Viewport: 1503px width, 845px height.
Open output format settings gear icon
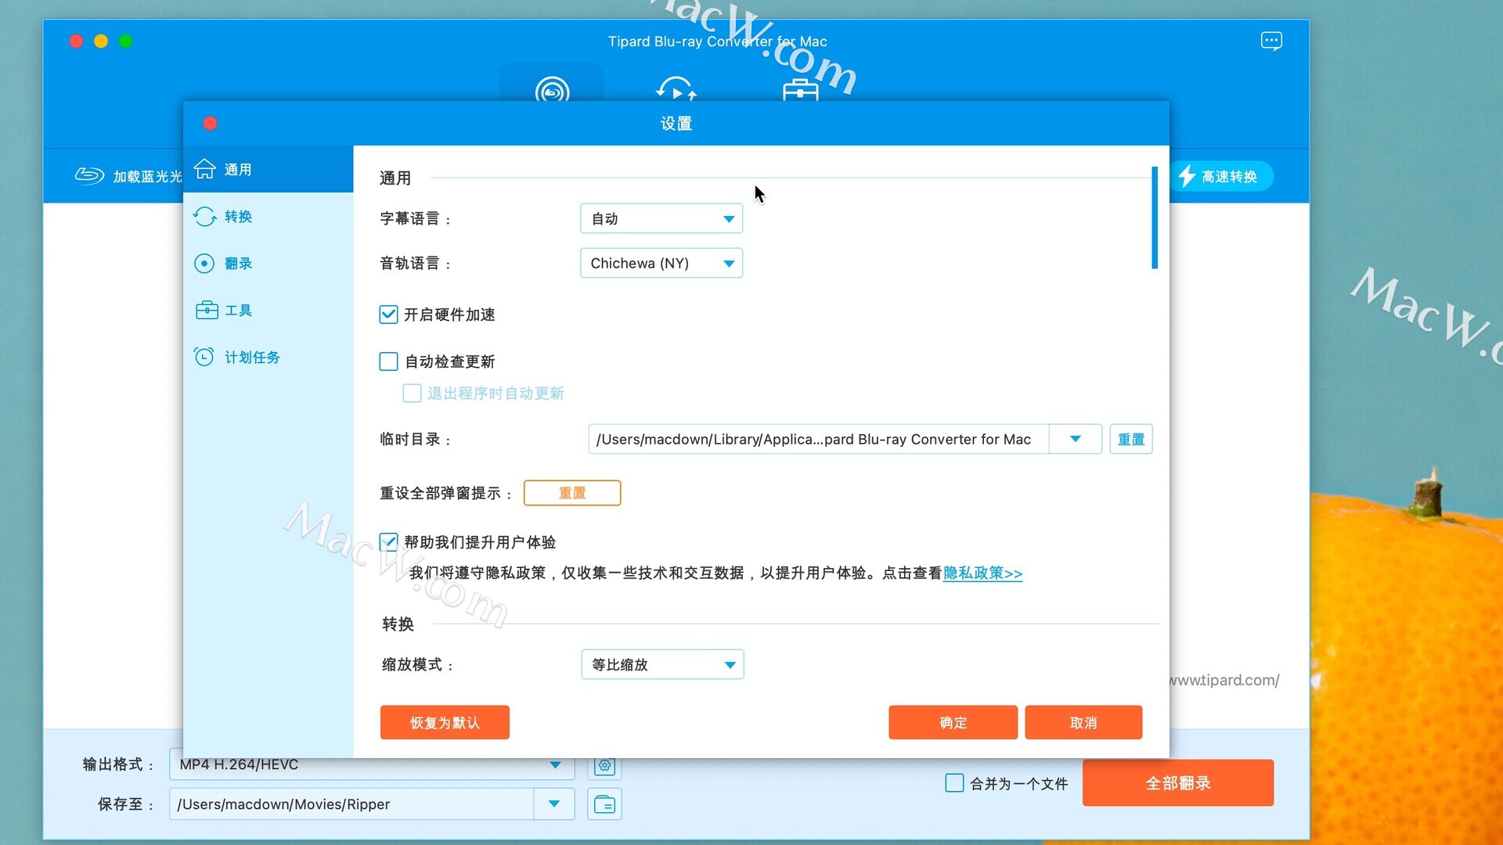pos(604,766)
